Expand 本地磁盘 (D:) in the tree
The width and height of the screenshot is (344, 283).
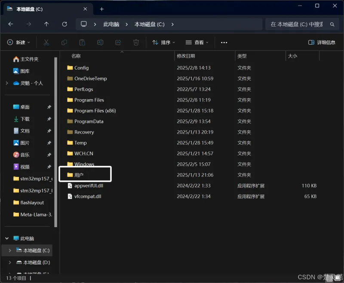click(x=10, y=262)
